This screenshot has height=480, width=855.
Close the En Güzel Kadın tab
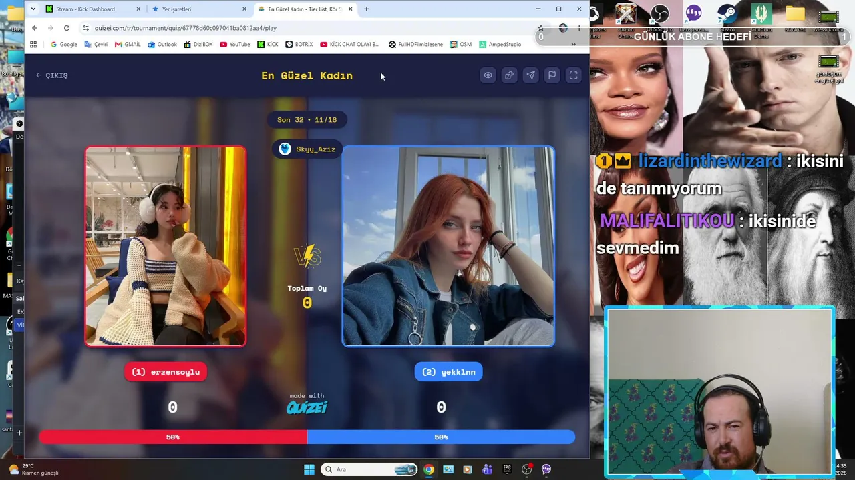[x=350, y=9]
